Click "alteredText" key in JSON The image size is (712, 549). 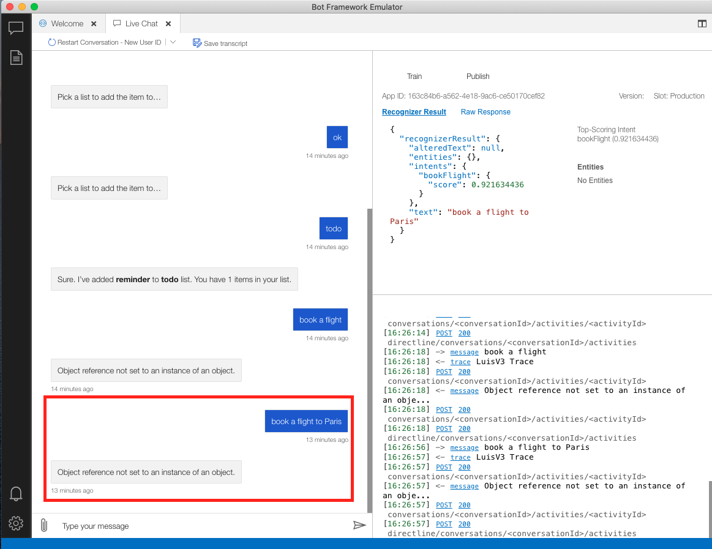click(440, 148)
